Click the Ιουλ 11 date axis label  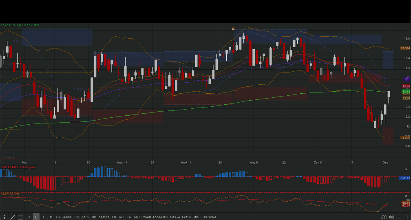(186, 163)
